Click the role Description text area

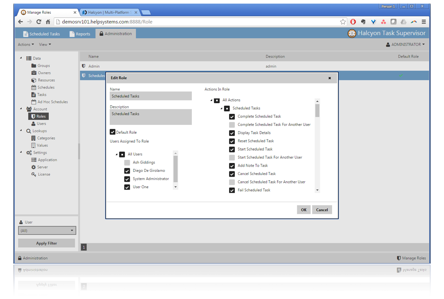tap(151, 117)
